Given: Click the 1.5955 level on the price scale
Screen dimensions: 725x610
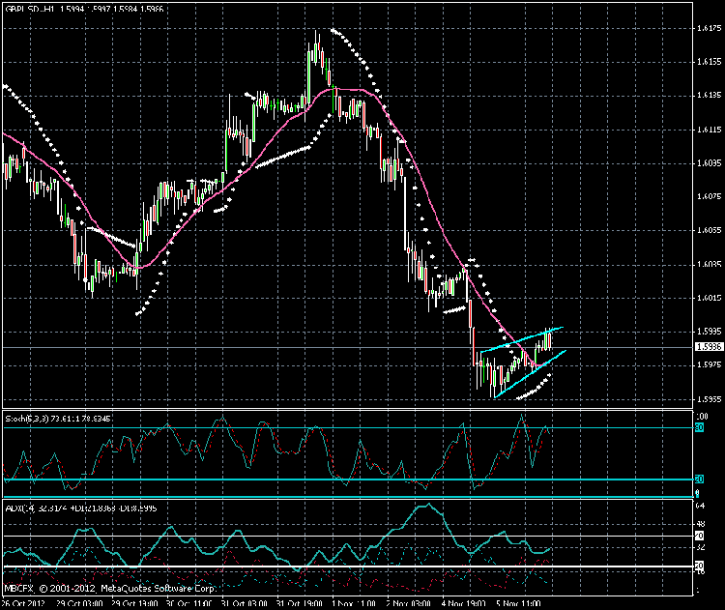Looking at the screenshot, I should (x=709, y=398).
